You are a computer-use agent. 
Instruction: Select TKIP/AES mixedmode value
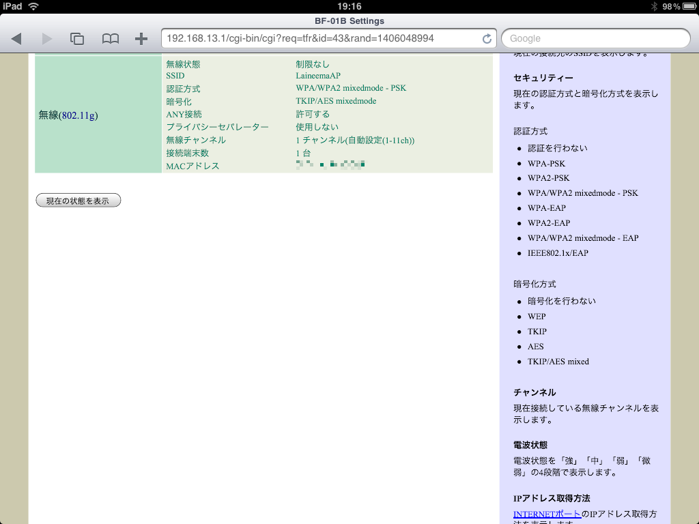[x=336, y=101]
